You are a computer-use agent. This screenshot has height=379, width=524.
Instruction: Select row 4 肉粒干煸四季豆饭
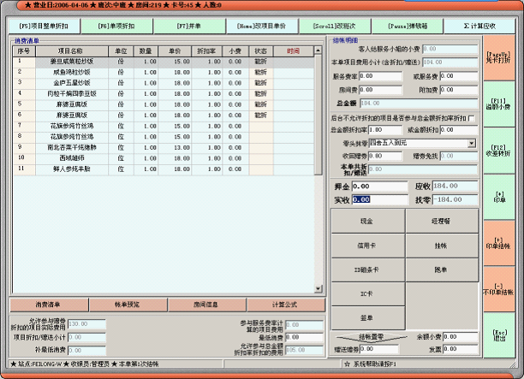coord(164,94)
